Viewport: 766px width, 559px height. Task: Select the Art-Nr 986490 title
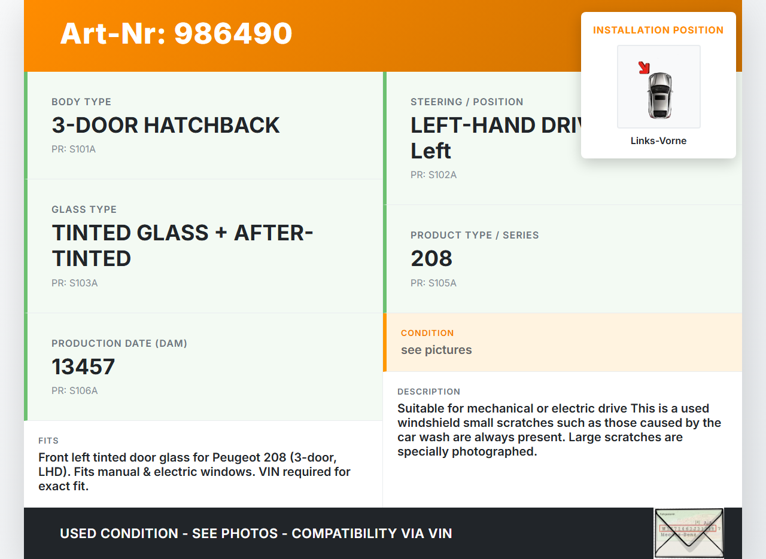176,33
